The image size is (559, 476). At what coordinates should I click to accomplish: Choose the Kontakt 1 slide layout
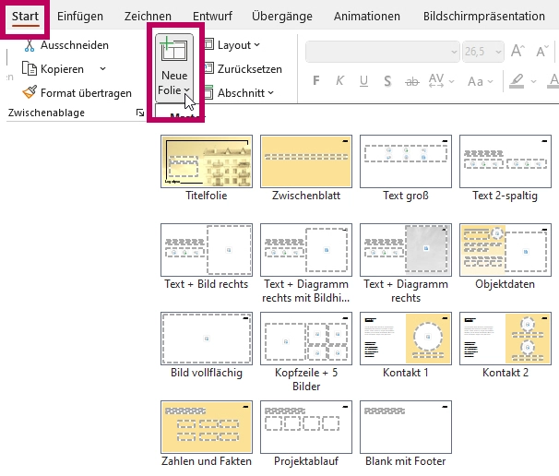click(405, 338)
